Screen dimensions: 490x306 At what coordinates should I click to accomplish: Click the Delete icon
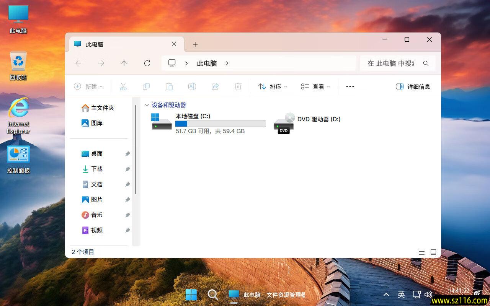(238, 86)
